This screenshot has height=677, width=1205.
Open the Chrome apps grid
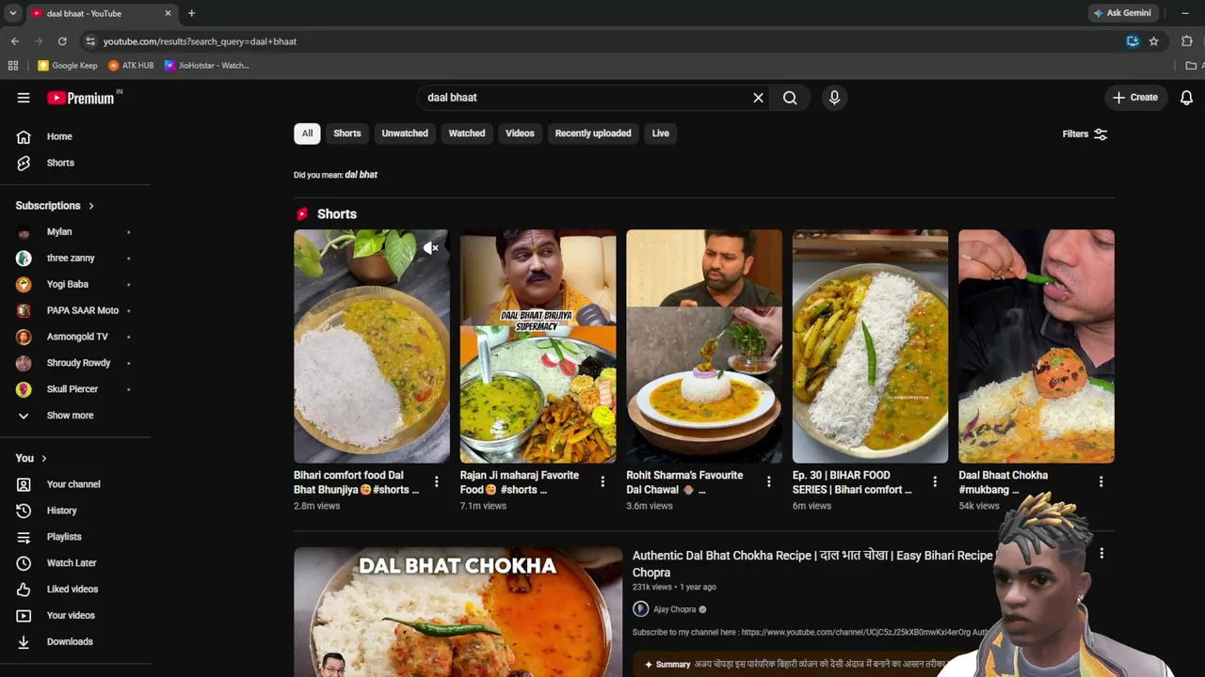tap(13, 66)
